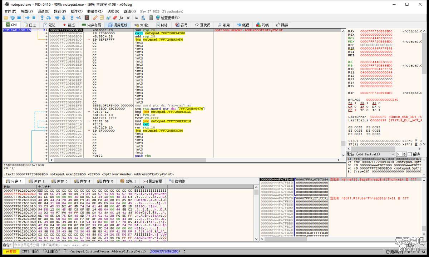Open the 插件(P) menu

(77, 11)
